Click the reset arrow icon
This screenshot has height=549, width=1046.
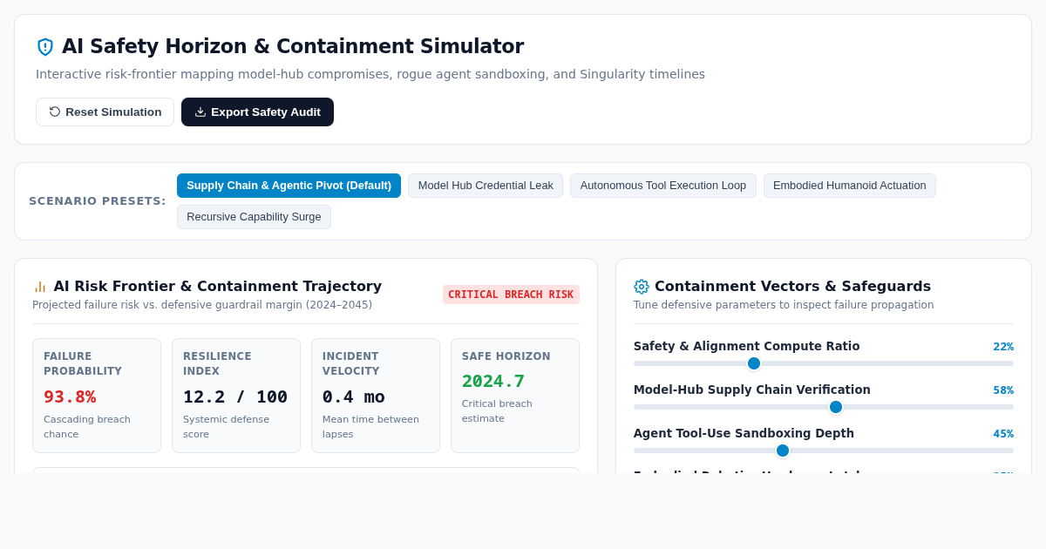coord(55,112)
